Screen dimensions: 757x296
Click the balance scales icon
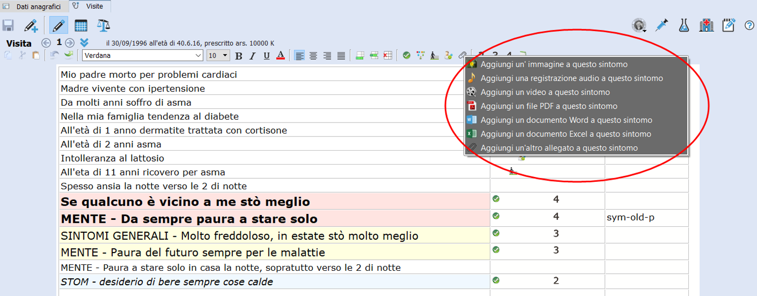point(103,25)
